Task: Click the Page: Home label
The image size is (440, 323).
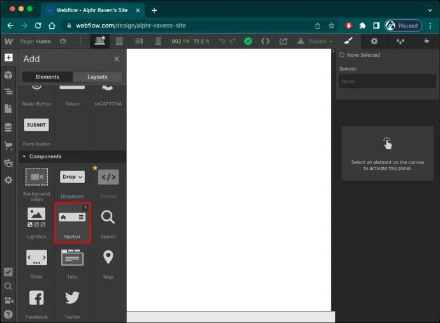Action: pyautogui.click(x=35, y=41)
